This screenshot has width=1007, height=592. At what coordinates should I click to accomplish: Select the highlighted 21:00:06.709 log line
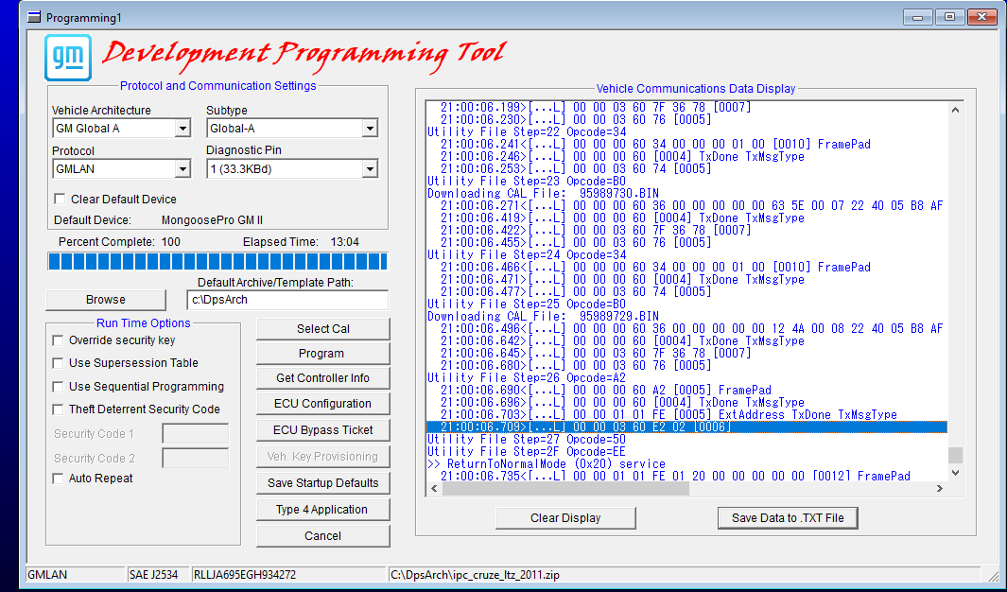point(686,427)
